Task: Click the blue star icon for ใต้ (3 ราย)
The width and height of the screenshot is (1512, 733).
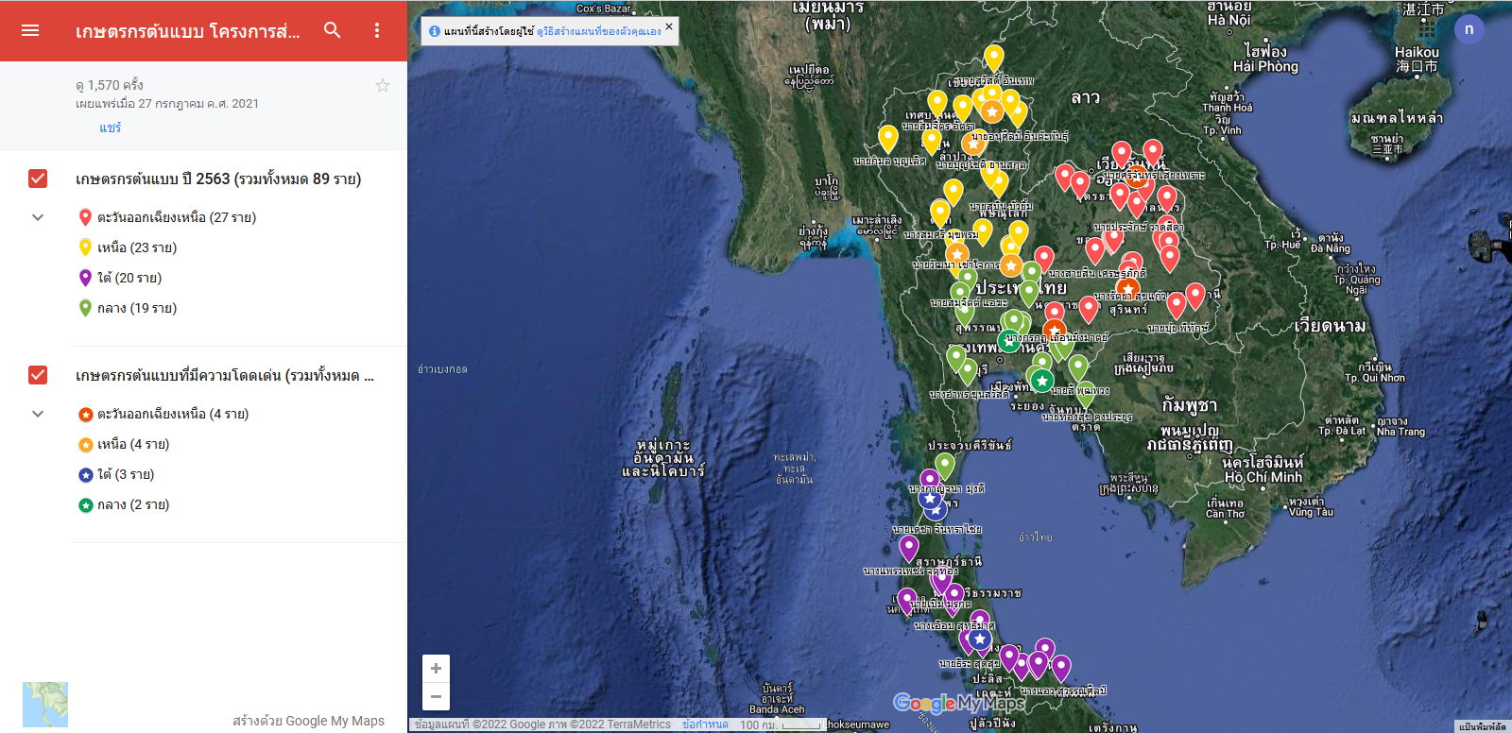Action: [85, 475]
